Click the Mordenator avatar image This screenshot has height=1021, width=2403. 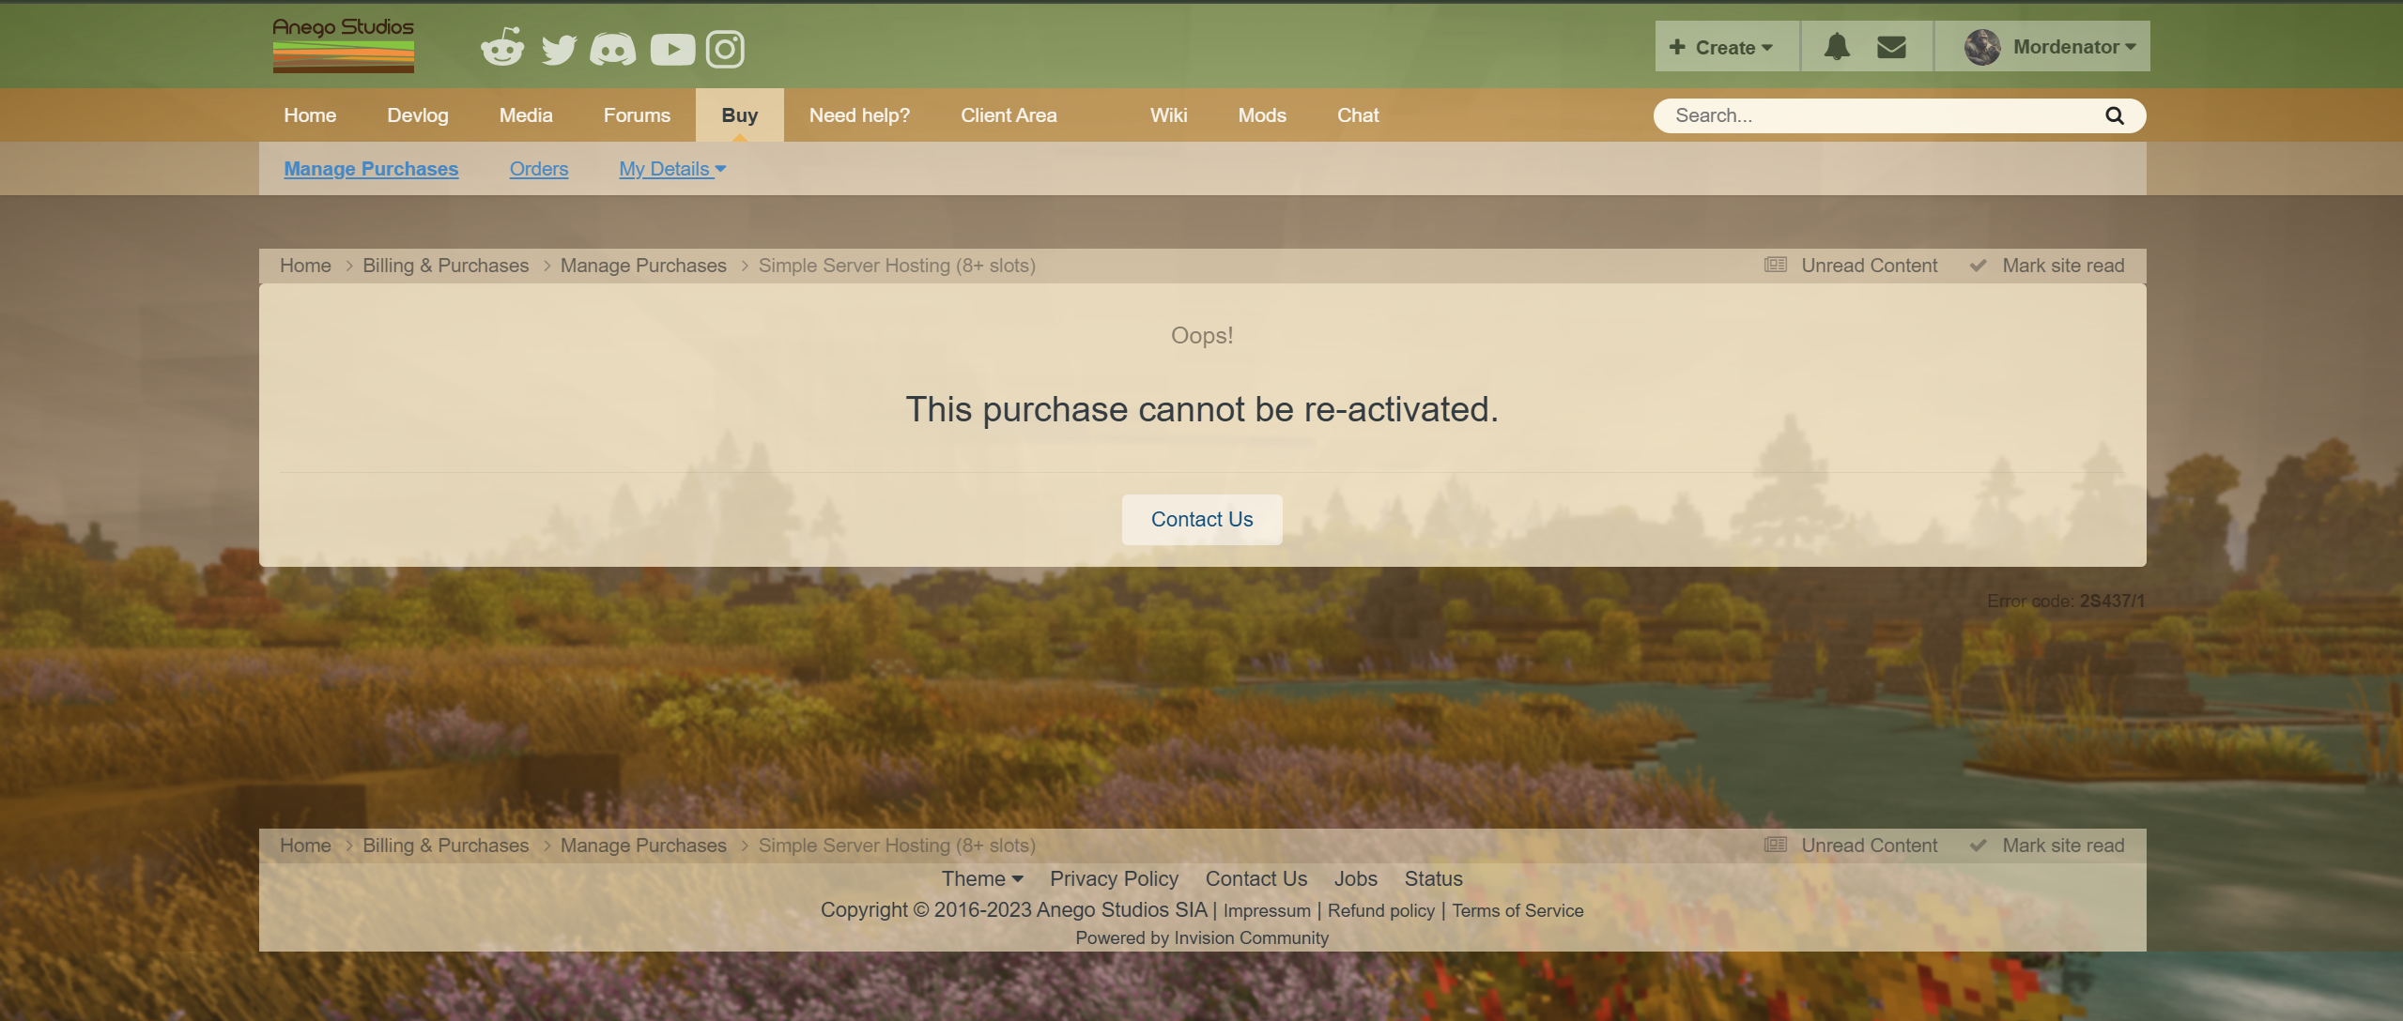coord(1982,47)
